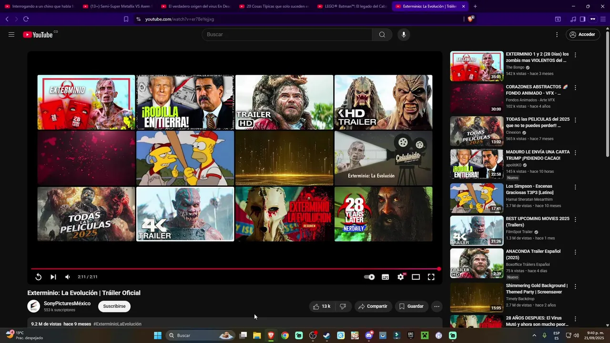Click the video progress bar
This screenshot has height=343, width=610.
pos(235,269)
